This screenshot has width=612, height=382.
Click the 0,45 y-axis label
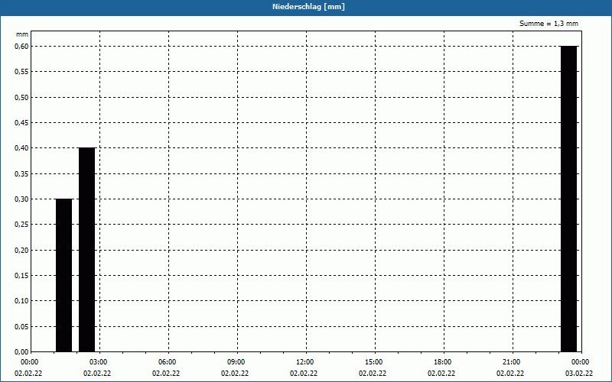(x=21, y=123)
